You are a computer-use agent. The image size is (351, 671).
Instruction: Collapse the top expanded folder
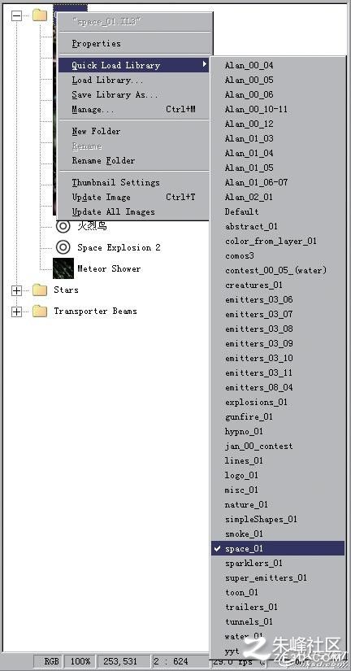pyautogui.click(x=16, y=15)
